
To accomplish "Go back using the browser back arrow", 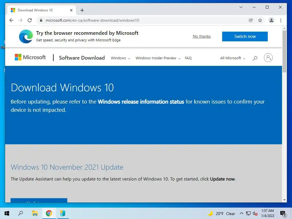I will (11, 20).
